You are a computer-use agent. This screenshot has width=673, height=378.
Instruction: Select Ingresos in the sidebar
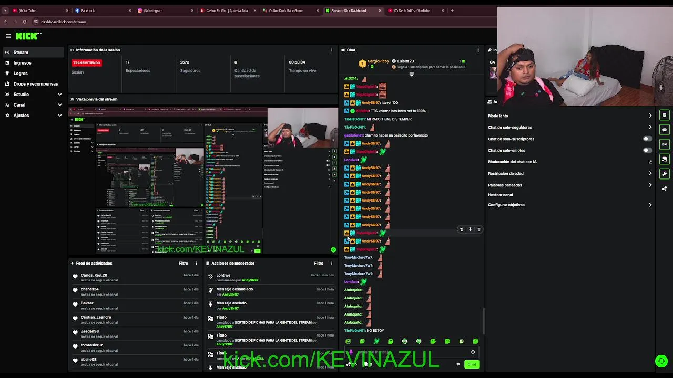[34, 62]
